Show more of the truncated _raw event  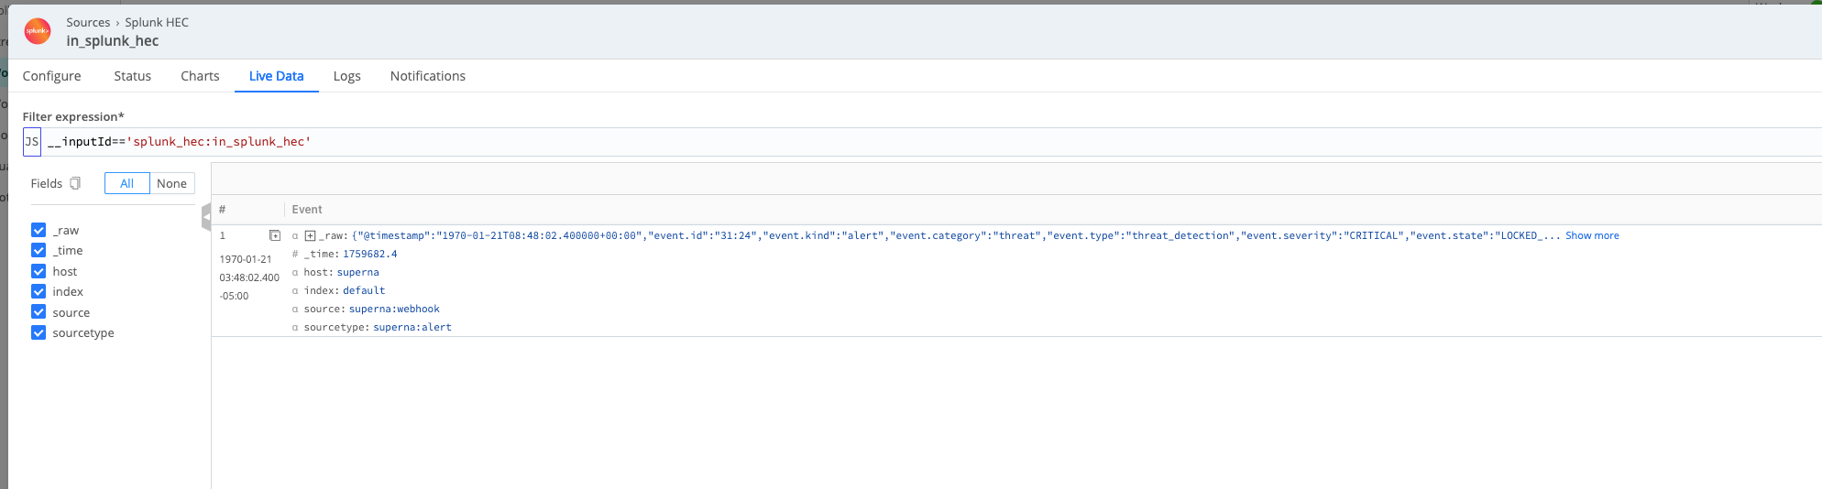tap(1591, 235)
